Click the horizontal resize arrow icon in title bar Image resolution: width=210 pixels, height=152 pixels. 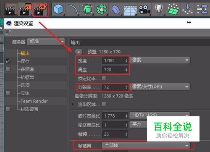click(189, 22)
